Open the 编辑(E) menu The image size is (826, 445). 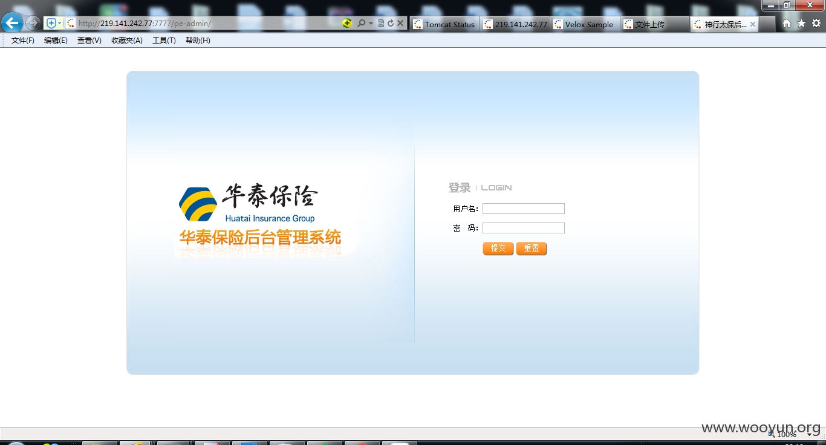56,41
